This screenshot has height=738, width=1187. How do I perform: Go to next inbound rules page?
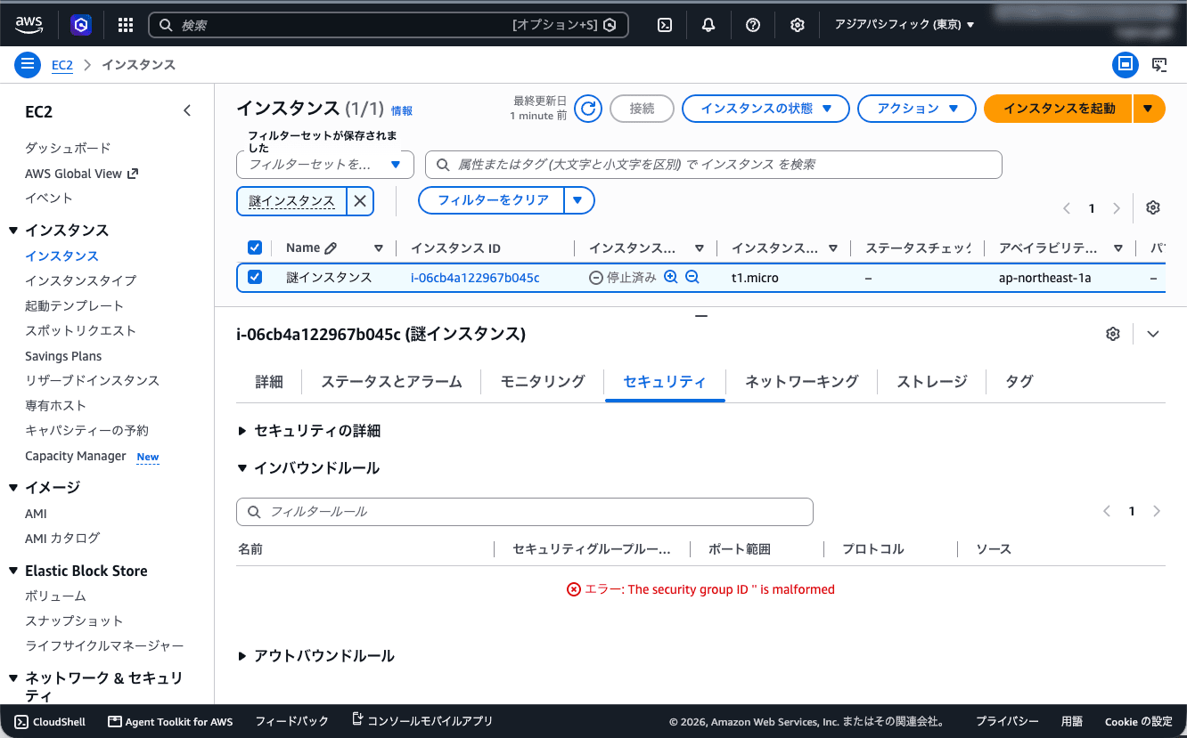(x=1157, y=511)
